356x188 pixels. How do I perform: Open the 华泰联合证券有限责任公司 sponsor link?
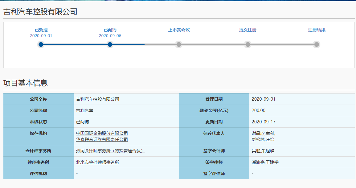pyautogui.click(x=102, y=139)
